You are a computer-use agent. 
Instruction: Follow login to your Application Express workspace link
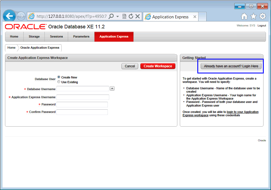[x=220, y=113]
